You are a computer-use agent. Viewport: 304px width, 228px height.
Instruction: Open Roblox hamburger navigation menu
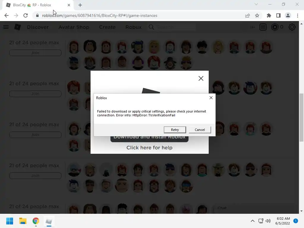pos(6,27)
